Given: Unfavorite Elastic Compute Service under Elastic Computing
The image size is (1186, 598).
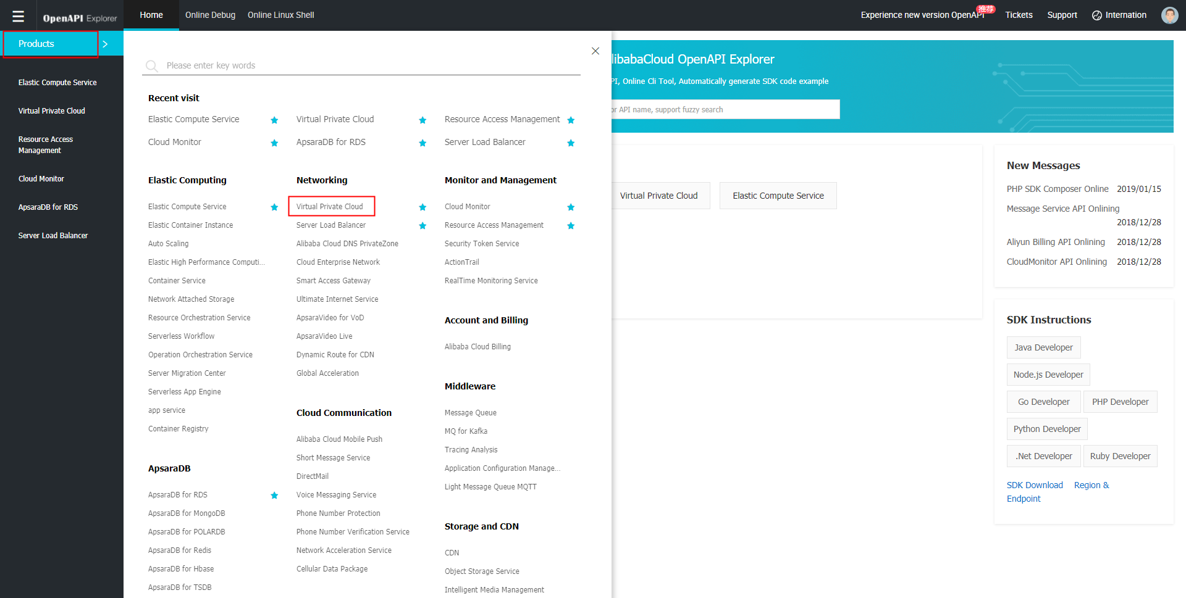Looking at the screenshot, I should 274,207.
